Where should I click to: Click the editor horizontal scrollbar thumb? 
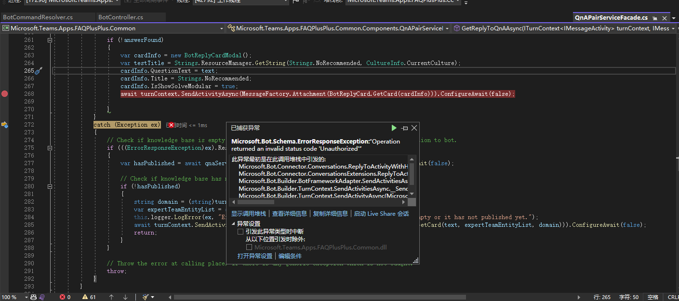(320, 297)
